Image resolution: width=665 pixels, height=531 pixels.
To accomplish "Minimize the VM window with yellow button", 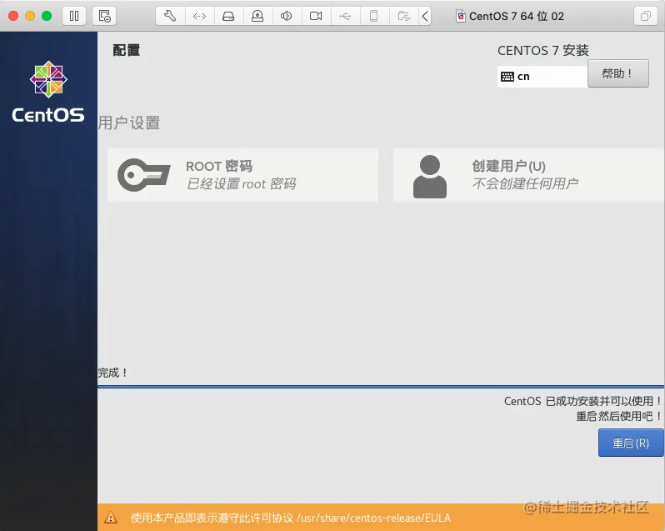I will (x=30, y=16).
